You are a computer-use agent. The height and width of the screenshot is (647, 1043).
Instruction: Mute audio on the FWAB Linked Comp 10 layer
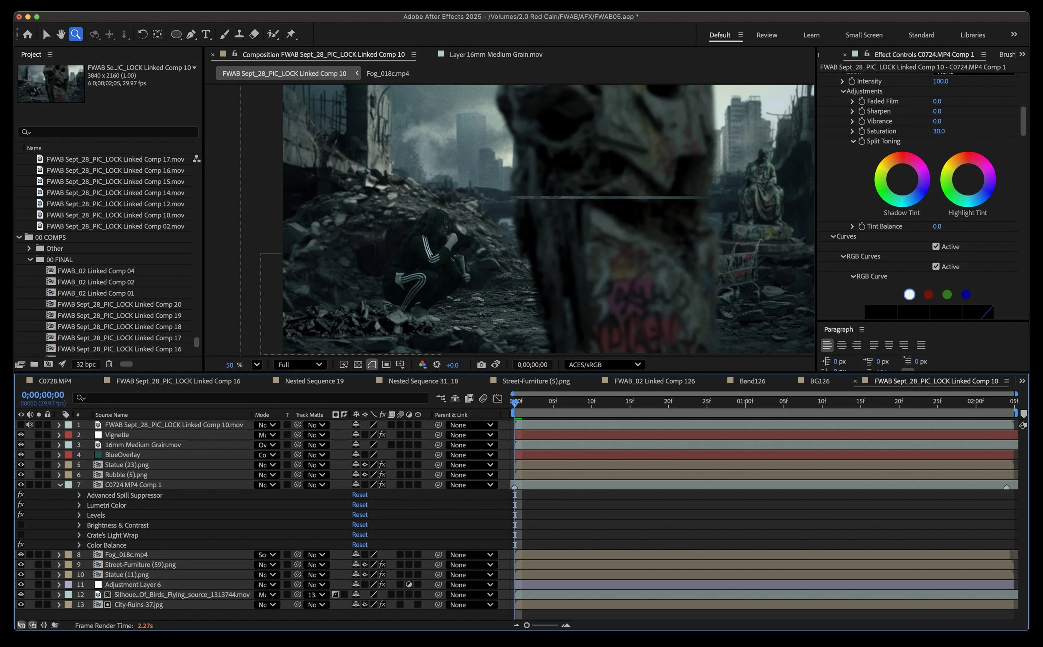30,424
